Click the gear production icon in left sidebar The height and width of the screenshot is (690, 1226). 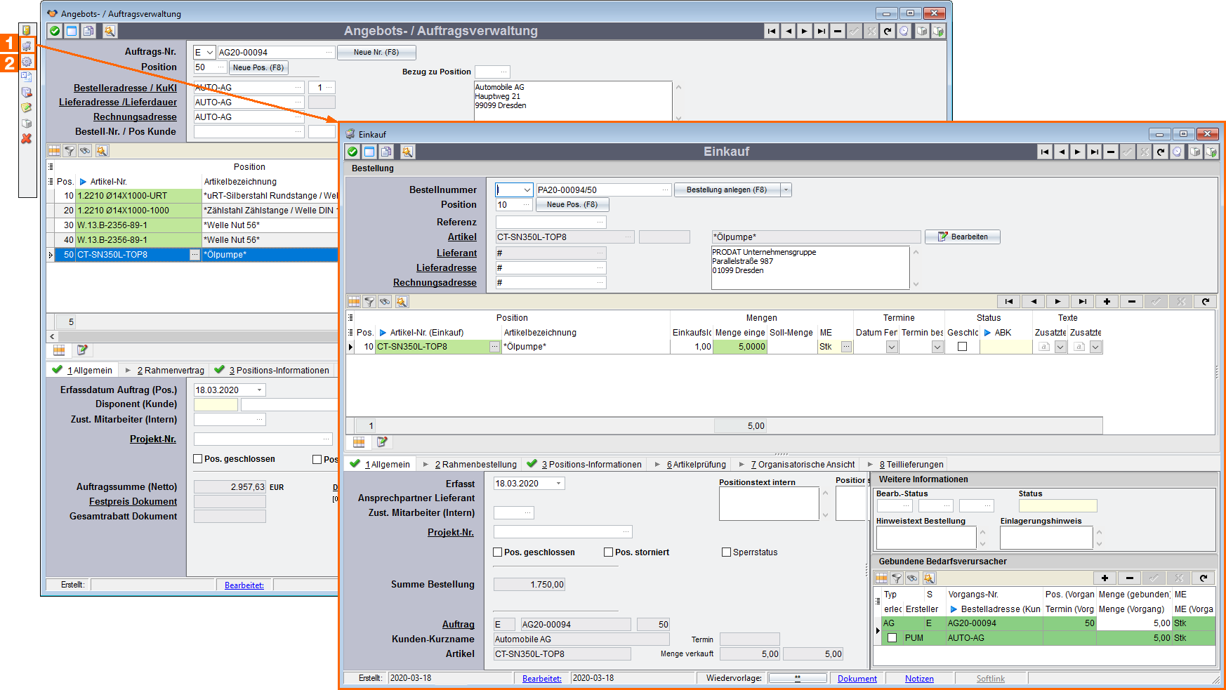[27, 62]
